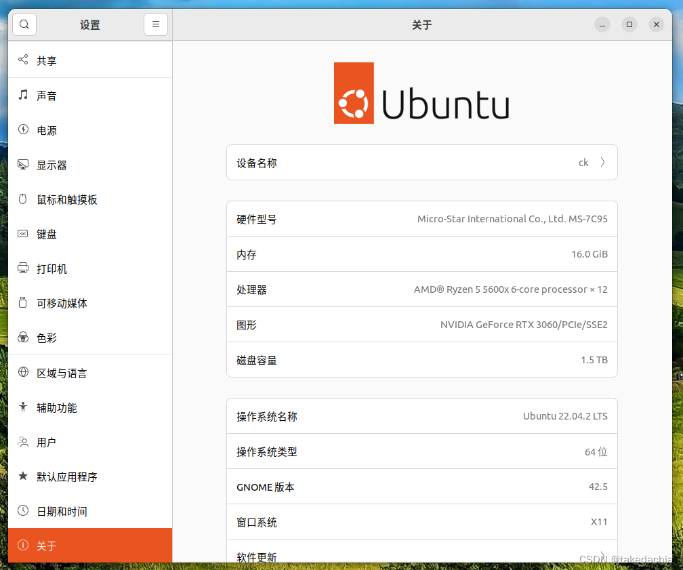
Task: Click the 16.0 GiB memory value
Action: [589, 254]
